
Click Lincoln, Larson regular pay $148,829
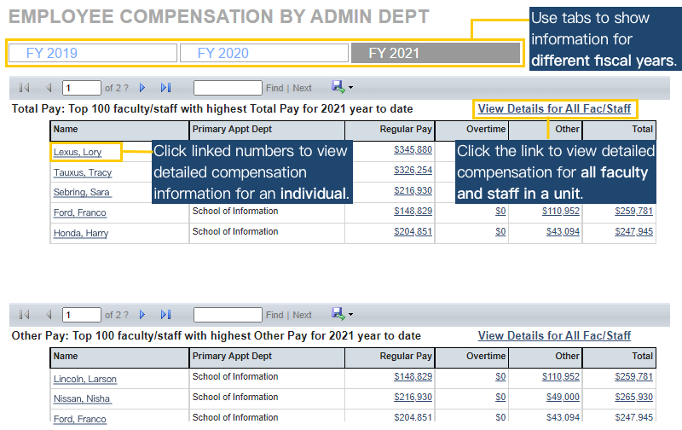[413, 376]
